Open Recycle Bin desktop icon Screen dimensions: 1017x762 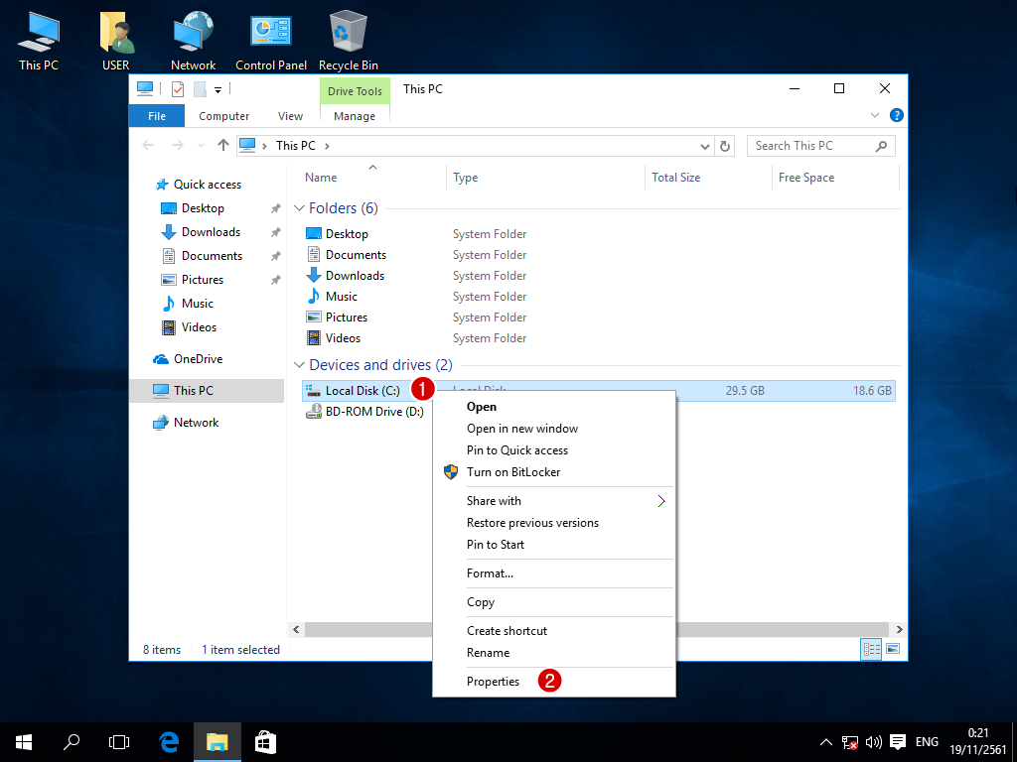pyautogui.click(x=348, y=42)
